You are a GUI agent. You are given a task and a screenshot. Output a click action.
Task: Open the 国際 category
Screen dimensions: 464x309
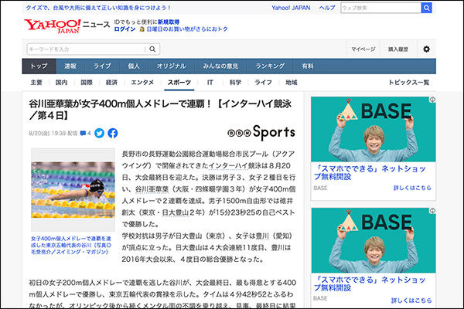click(x=87, y=83)
